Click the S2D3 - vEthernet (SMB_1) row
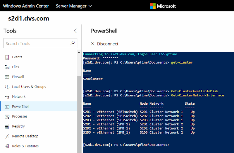The height and width of the screenshot is (153, 234). coord(139,132)
